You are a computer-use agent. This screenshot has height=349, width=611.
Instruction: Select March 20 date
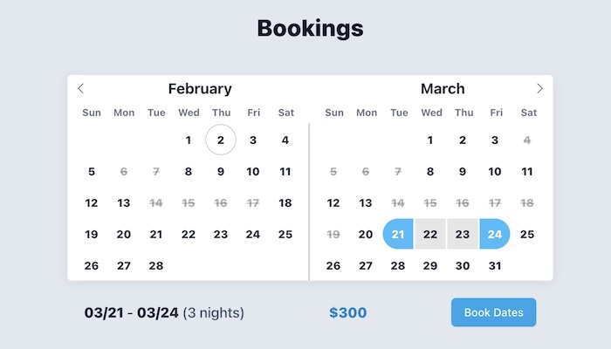(x=366, y=234)
